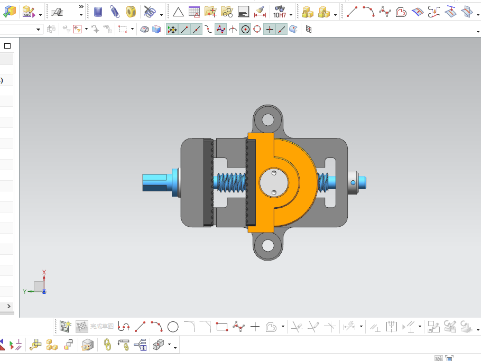
Task: Open the selection filter combo box
Action: 21,30
